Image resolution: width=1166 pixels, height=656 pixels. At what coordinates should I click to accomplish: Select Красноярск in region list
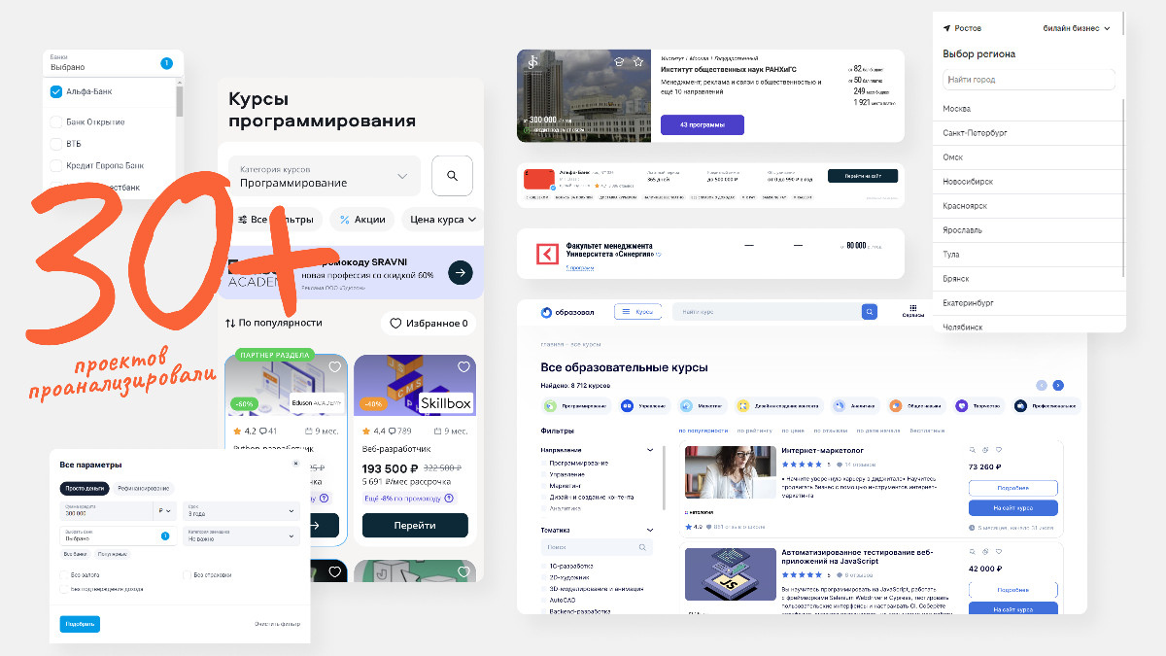(x=965, y=206)
